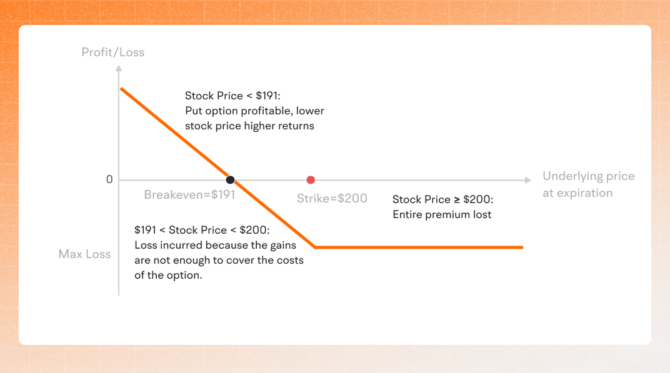Click the "Stock Price ≥ $200:" heading
The height and width of the screenshot is (373, 670).
(442, 199)
